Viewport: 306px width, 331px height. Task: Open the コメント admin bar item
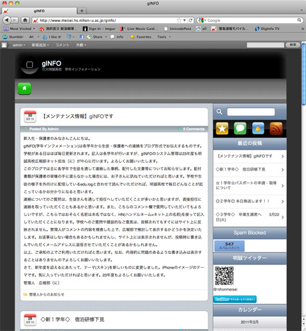click(62, 45)
